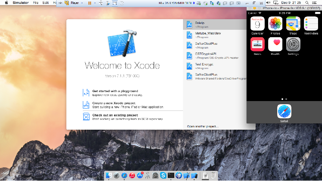Viewport: 322px width, 181px height.
Task: Click the second page dot in Simulator
Action: [x=286, y=99]
